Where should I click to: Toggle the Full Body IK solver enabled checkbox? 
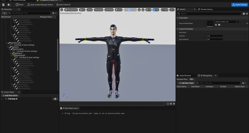click(3, 99)
